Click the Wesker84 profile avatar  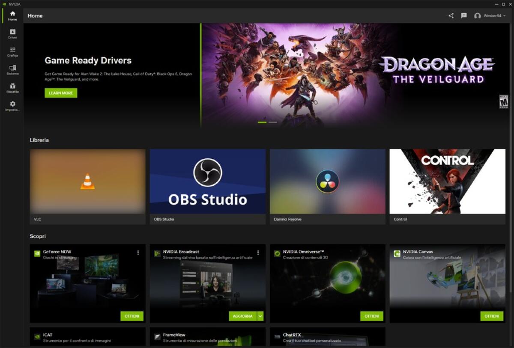pyautogui.click(x=477, y=15)
